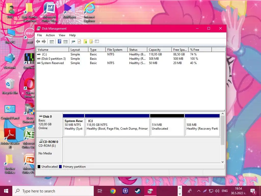Viewport: 261px width, 196px height.
Task: Click the Task View taskbar button
Action: coord(100,191)
